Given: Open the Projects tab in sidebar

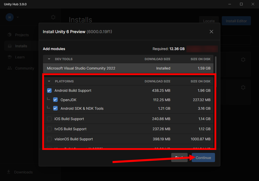Looking at the screenshot, I should pyautogui.click(x=21, y=35).
